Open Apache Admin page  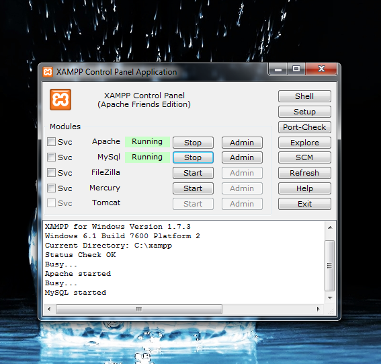242,143
